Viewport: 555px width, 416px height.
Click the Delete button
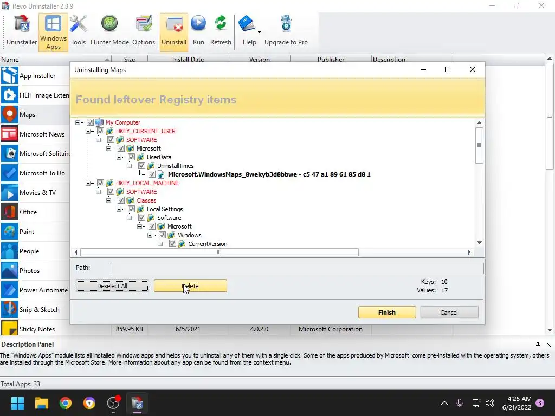point(190,286)
